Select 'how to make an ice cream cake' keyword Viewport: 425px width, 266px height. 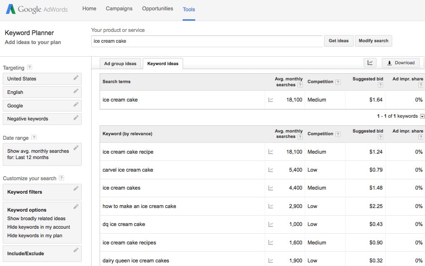click(x=139, y=206)
